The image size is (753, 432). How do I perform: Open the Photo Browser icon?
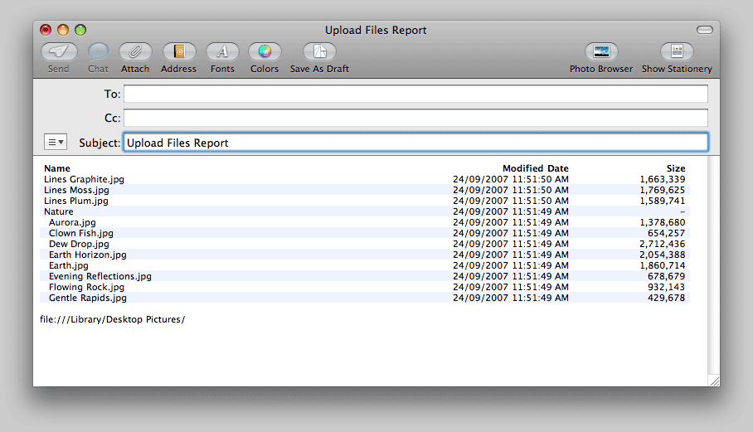click(601, 51)
